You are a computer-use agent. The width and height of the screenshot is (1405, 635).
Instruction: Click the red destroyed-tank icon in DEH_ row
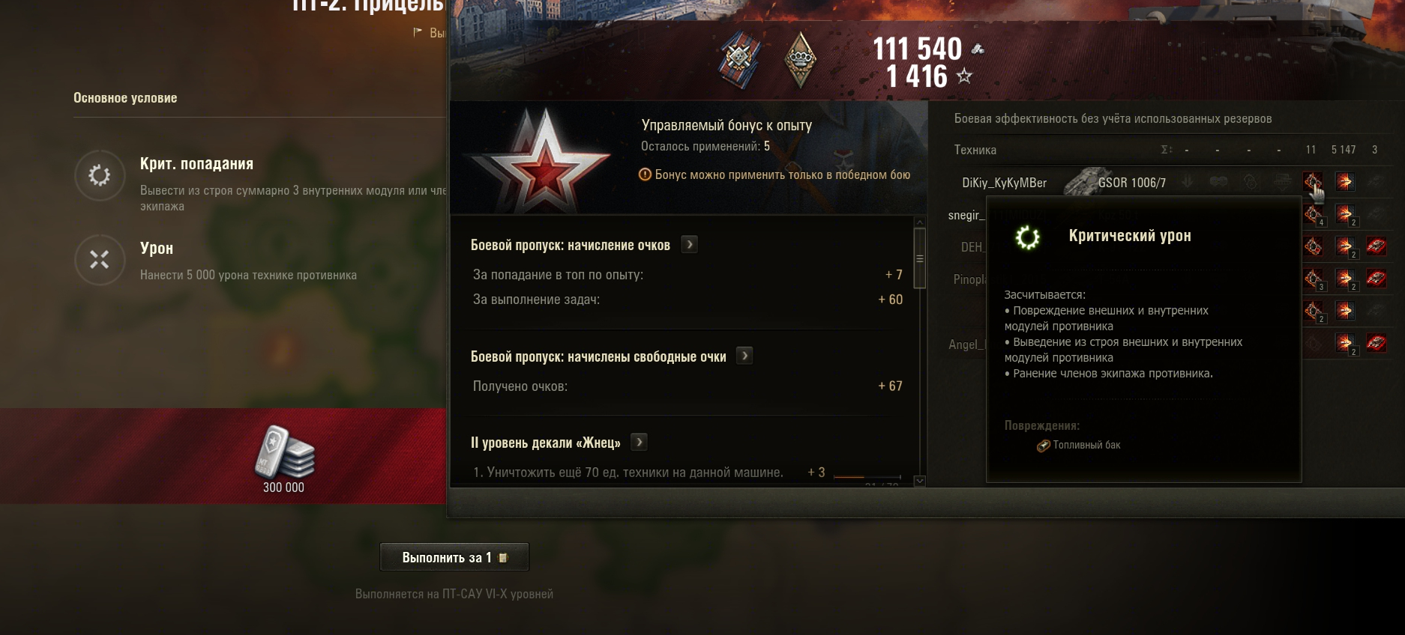point(1376,246)
